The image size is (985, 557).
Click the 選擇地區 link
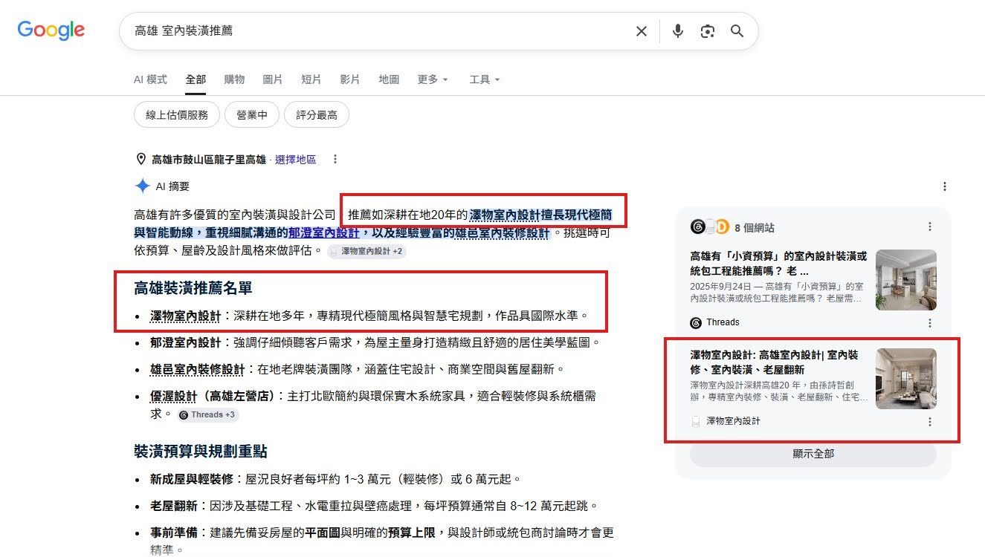click(x=295, y=160)
